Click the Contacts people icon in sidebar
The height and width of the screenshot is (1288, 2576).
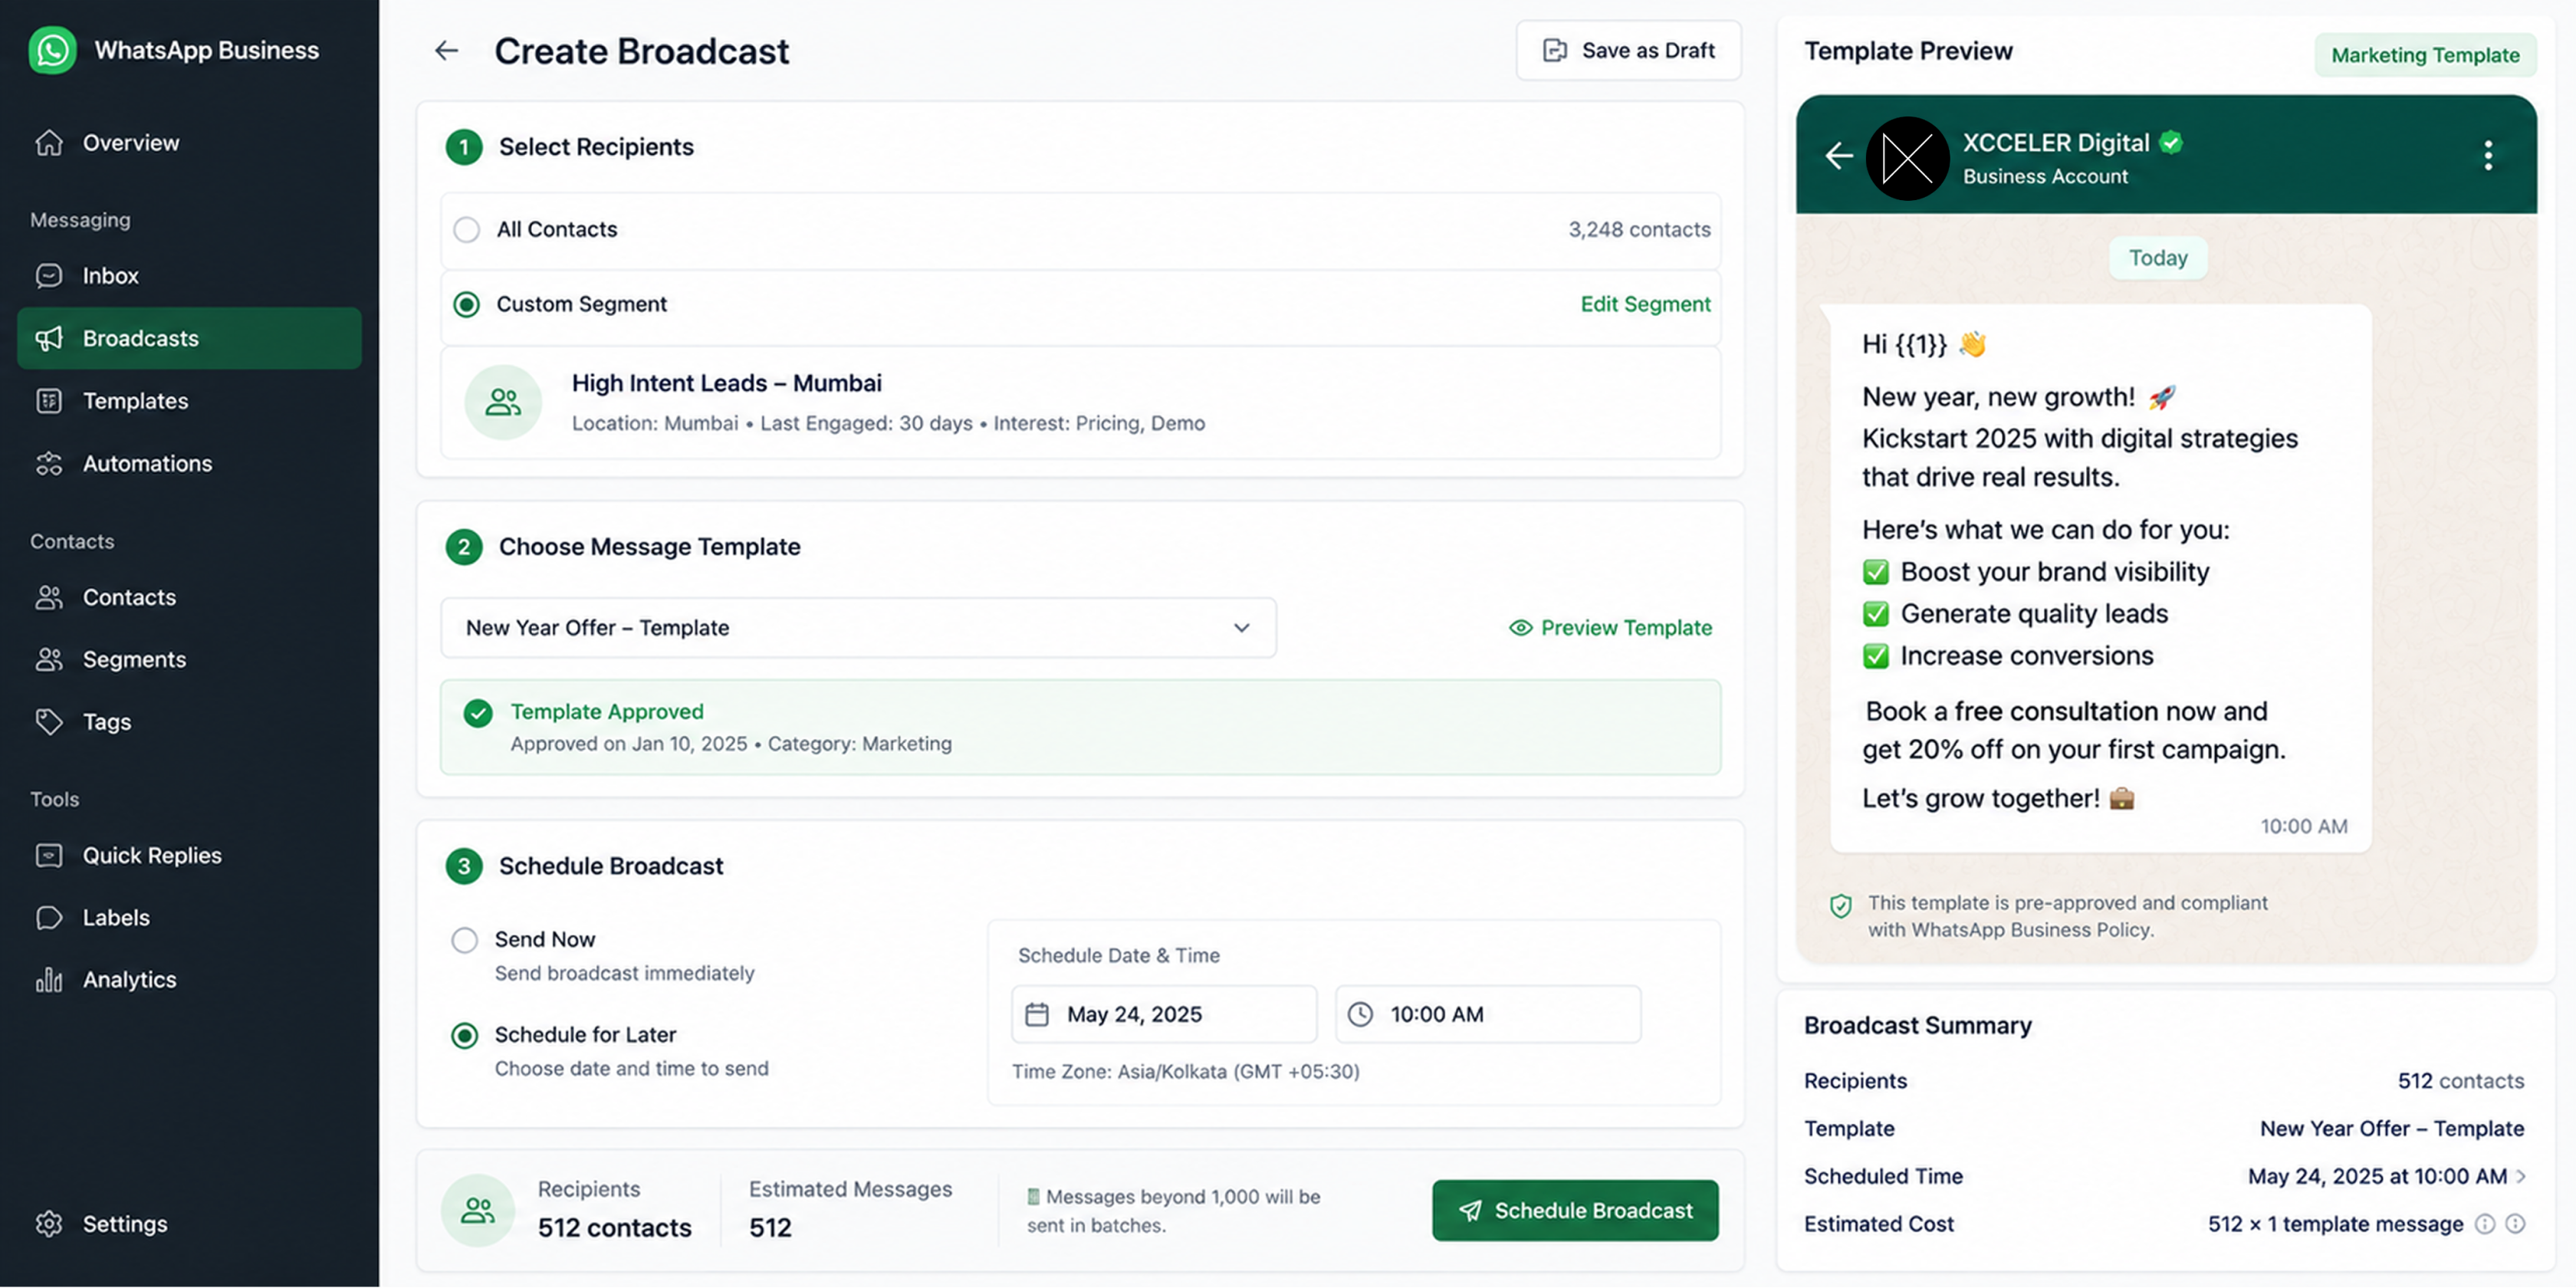(49, 598)
